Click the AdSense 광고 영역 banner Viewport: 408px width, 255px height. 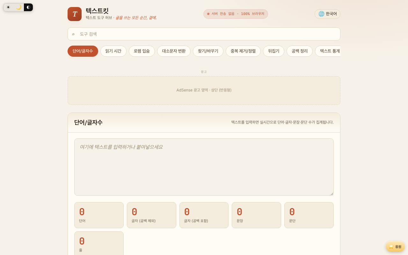[204, 91]
